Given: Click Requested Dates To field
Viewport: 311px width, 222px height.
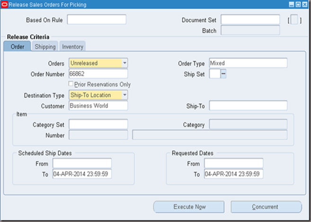Looking at the screenshot, I should tap(234, 174).
